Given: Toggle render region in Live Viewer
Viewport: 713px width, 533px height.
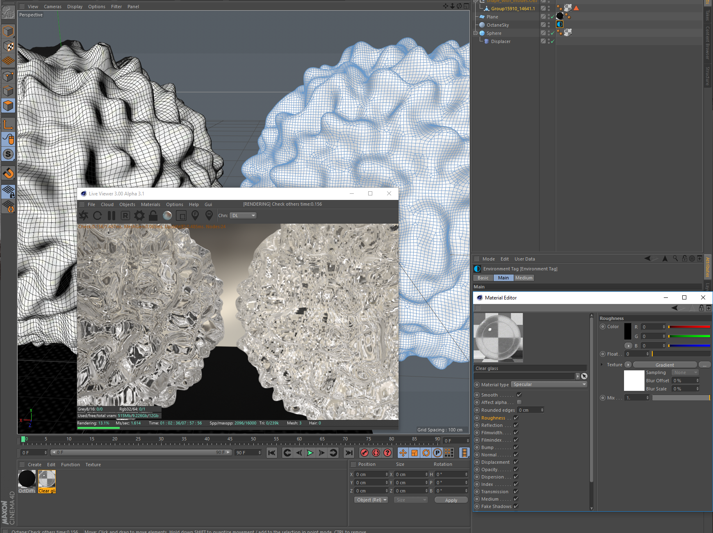Looking at the screenshot, I should 125,215.
